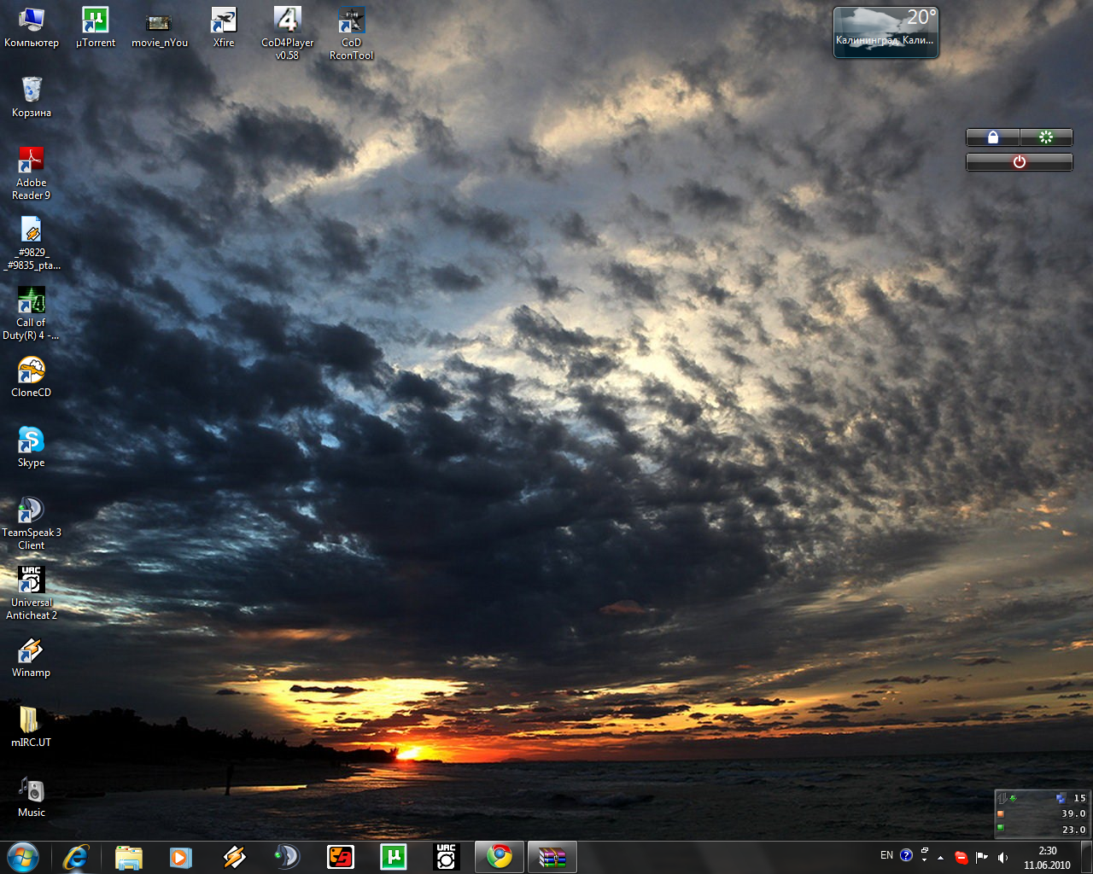The image size is (1093, 874).
Task: Select the Call of Duty(R) 4 shortcut
Action: (x=32, y=313)
